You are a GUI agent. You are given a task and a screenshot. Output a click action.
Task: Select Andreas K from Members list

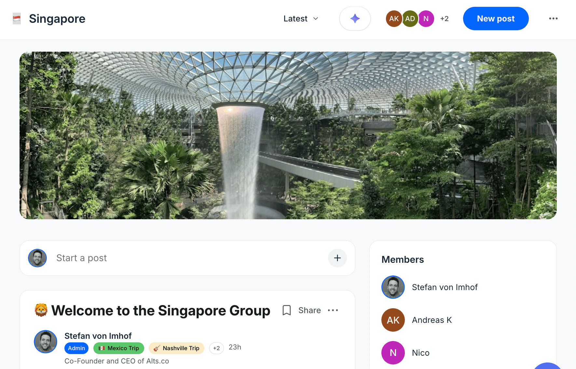tap(432, 320)
